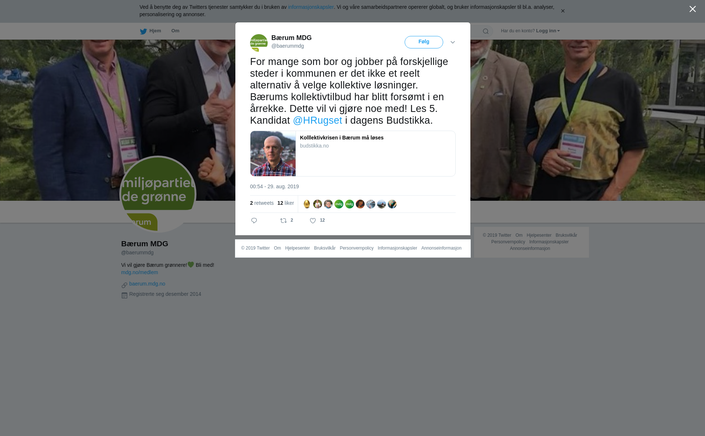Open the @HRugset mention link

(318, 120)
